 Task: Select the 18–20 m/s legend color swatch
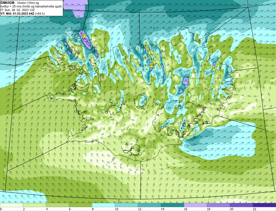(x=218, y=205)
